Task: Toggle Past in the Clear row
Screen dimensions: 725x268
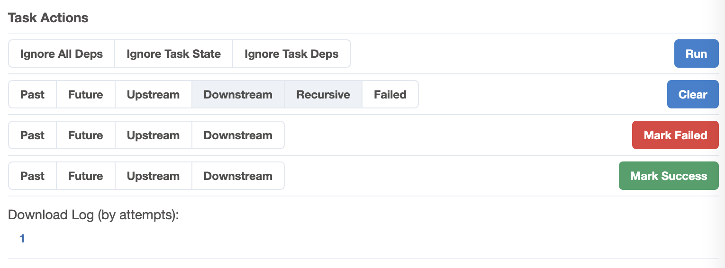Action: coord(32,95)
